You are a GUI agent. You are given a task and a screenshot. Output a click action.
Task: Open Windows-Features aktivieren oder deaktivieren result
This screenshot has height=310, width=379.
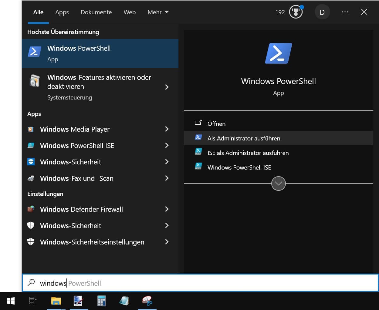[100, 87]
